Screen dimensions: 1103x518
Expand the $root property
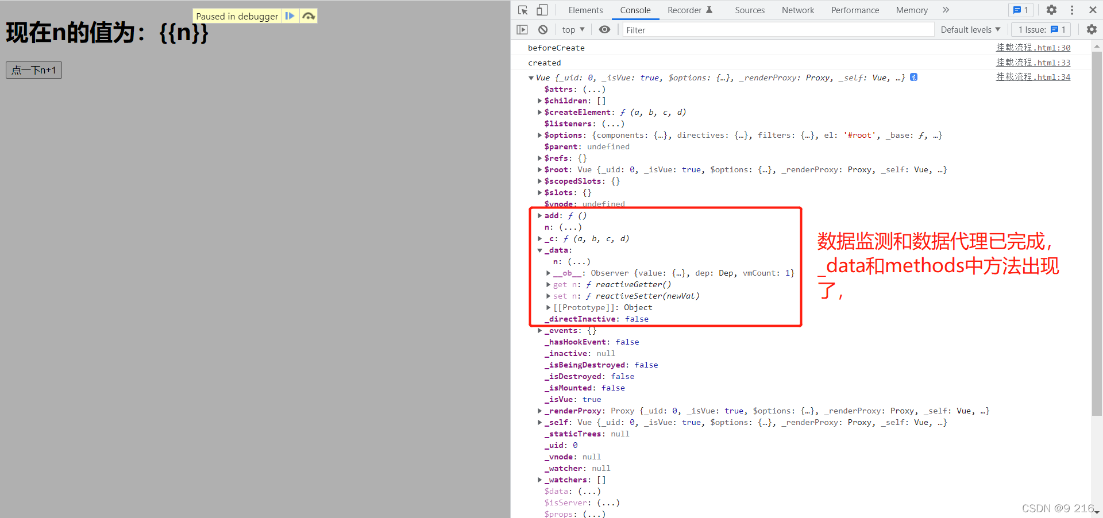[539, 170]
